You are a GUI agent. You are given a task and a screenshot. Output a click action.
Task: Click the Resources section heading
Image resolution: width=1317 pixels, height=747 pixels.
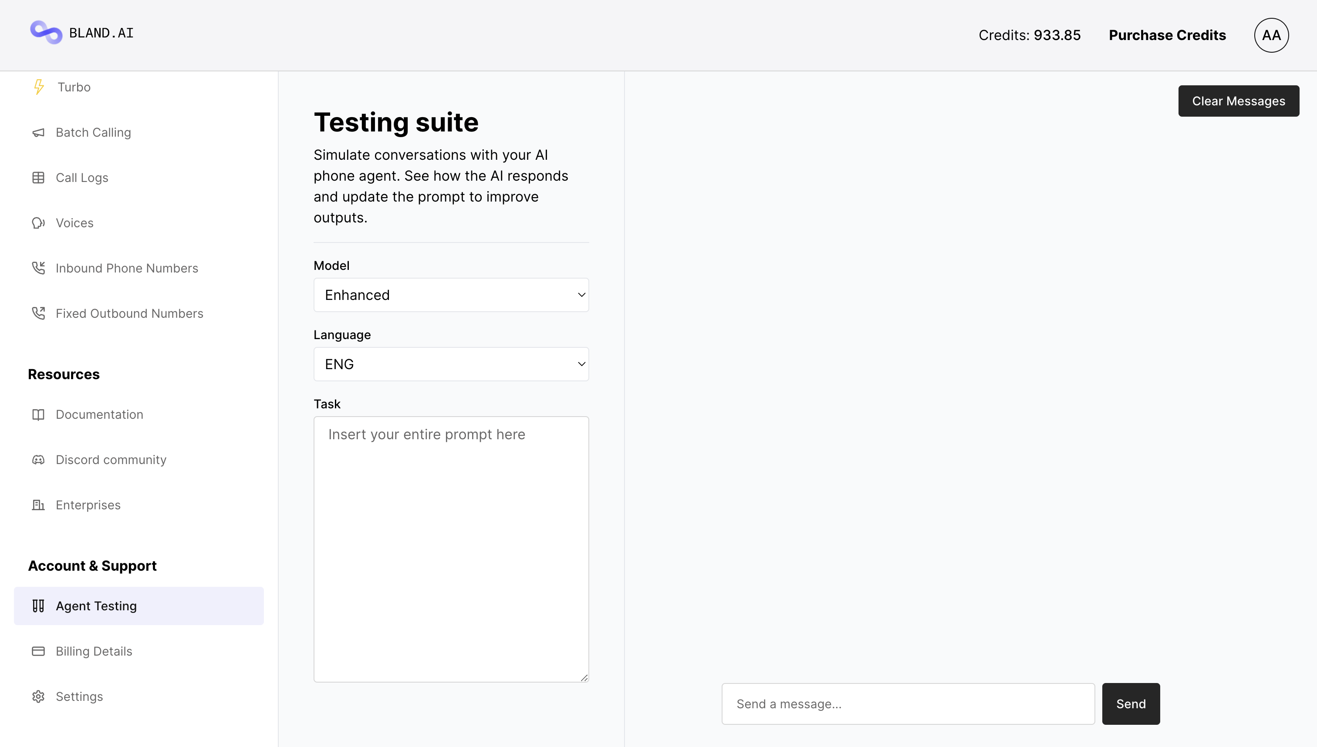click(64, 374)
